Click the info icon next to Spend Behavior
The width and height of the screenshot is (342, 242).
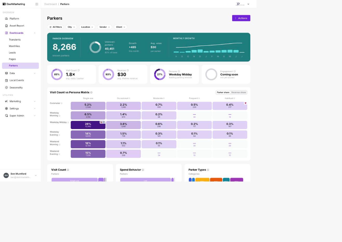(x=143, y=170)
